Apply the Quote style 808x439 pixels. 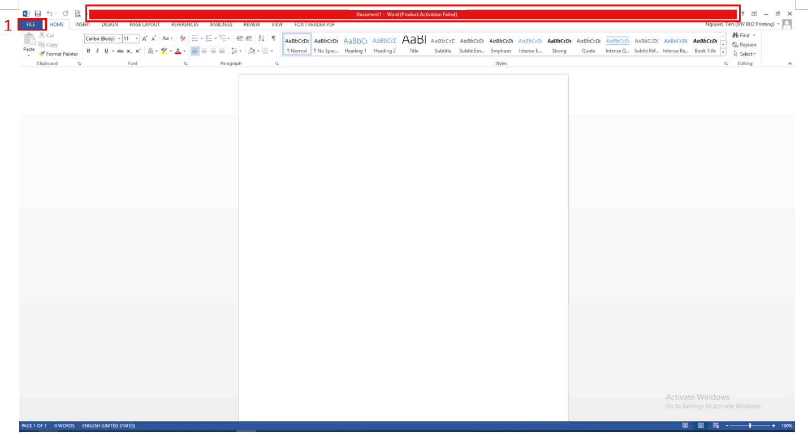[x=589, y=45]
